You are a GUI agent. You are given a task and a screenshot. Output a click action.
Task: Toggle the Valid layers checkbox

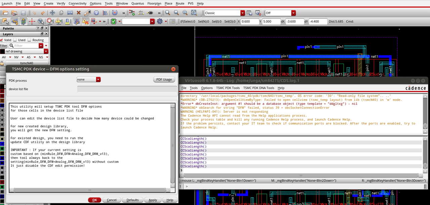(x=2, y=40)
